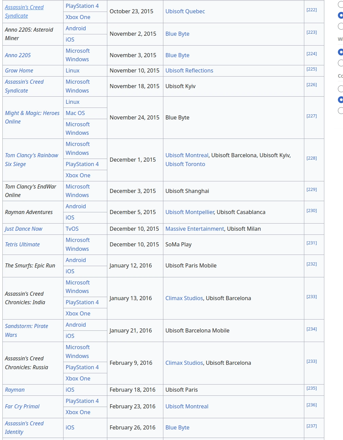343x440 pixels.
Task: Click Linux in the Might & Magic row
Action: pyautogui.click(x=72, y=102)
